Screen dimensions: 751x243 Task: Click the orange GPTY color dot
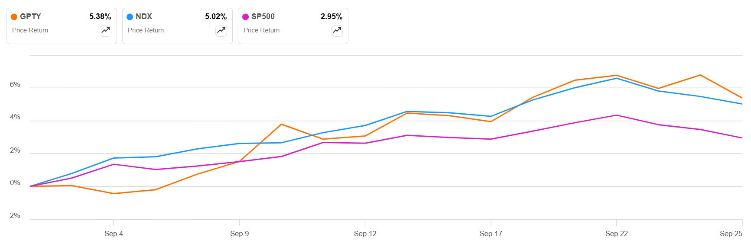click(14, 17)
